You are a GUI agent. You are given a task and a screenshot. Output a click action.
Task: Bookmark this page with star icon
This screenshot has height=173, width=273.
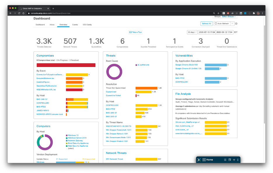coord(218,13)
